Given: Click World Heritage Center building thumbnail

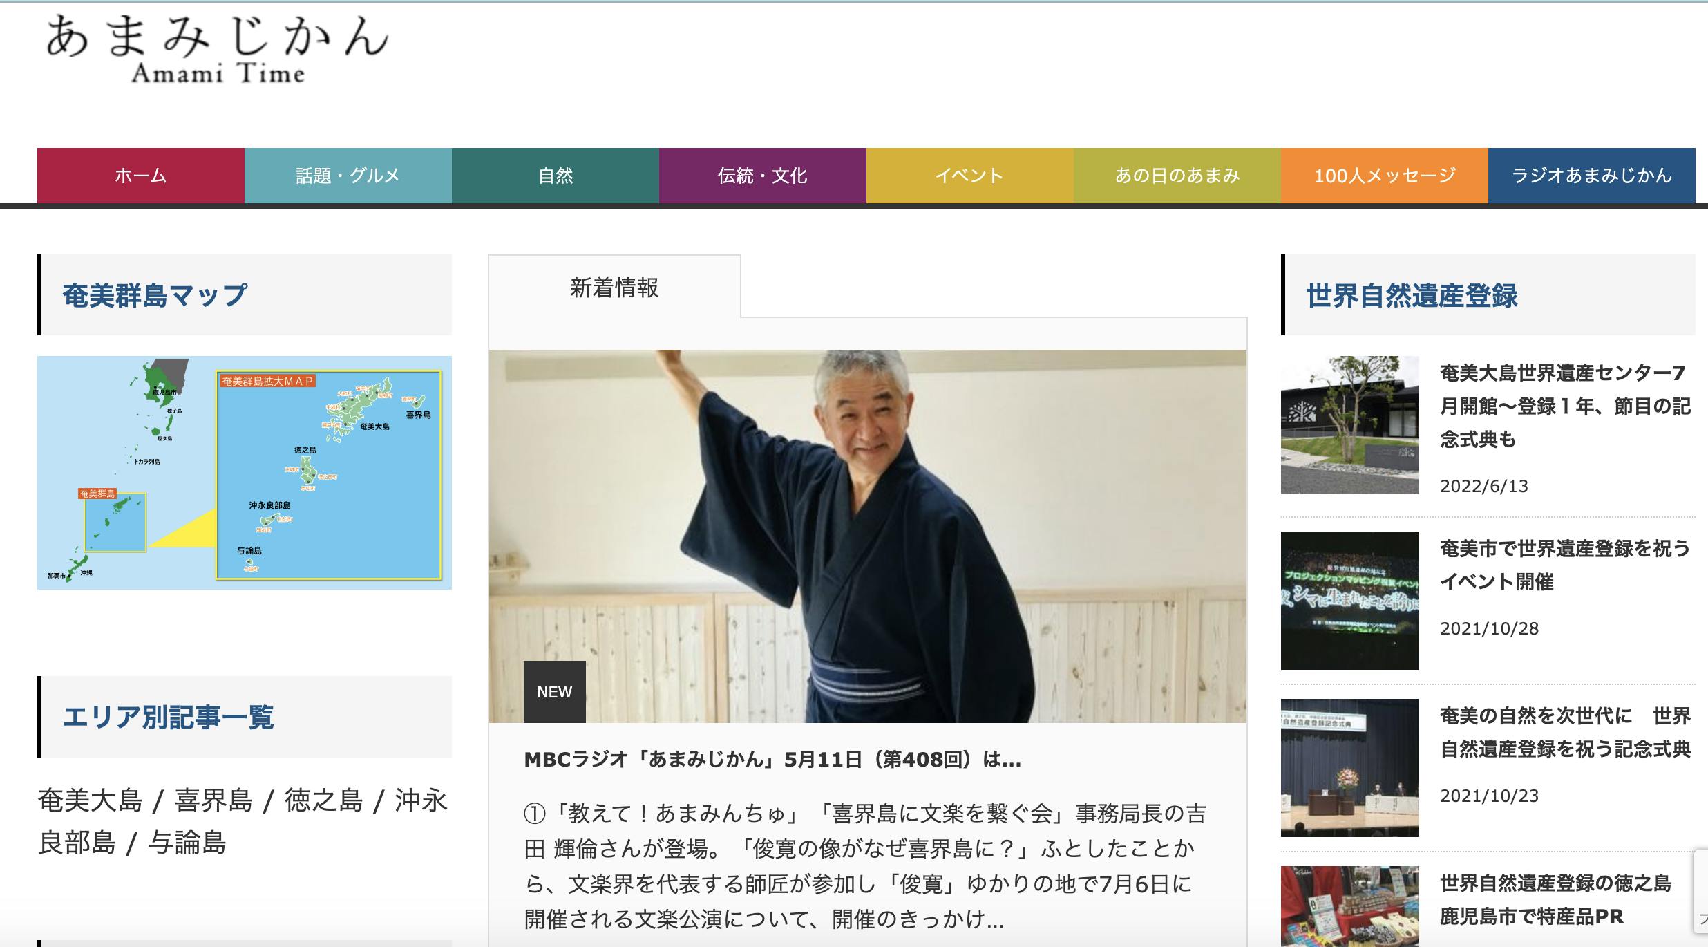Looking at the screenshot, I should click(x=1349, y=425).
